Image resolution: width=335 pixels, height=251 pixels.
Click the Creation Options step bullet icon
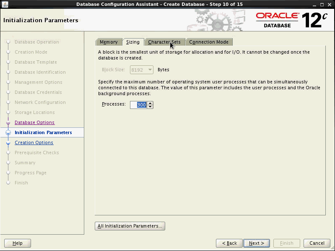[x=8, y=143]
